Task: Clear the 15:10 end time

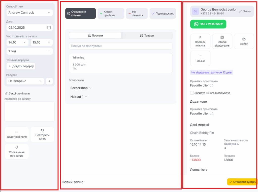Action: click(49, 43)
